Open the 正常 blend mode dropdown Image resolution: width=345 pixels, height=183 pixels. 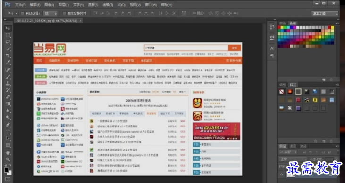coord(293,159)
